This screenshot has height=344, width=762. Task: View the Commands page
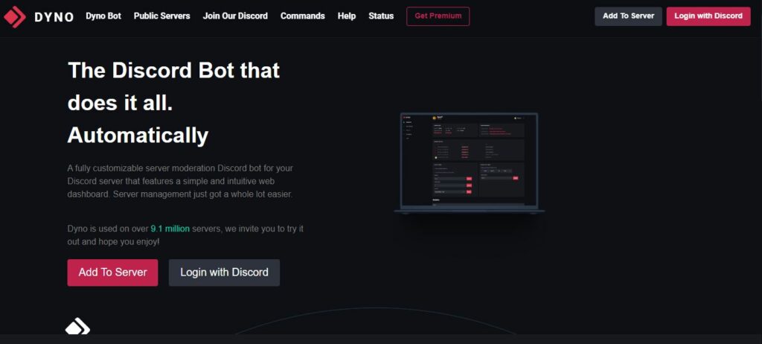coord(302,16)
